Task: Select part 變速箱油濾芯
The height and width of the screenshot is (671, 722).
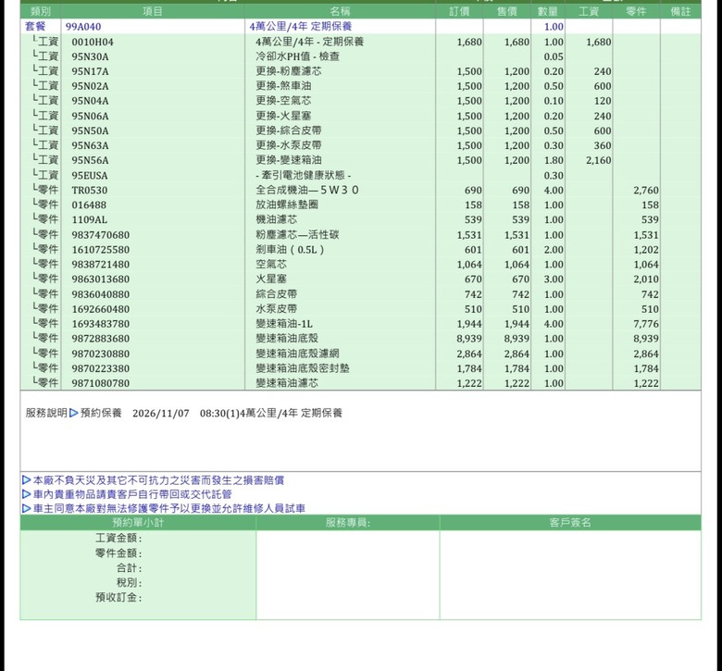Action: [287, 383]
